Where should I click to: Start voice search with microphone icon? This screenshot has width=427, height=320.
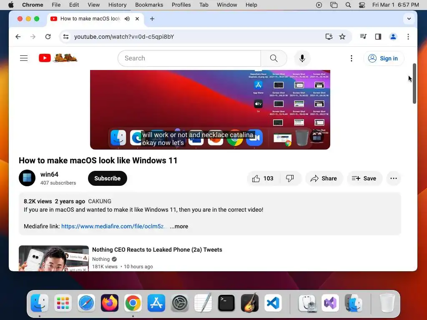click(302, 58)
